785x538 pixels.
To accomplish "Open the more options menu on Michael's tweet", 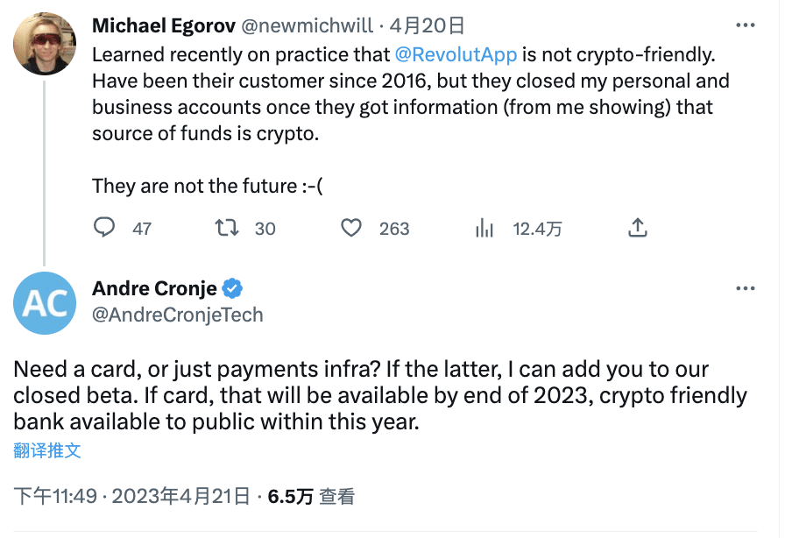I will coord(746,25).
